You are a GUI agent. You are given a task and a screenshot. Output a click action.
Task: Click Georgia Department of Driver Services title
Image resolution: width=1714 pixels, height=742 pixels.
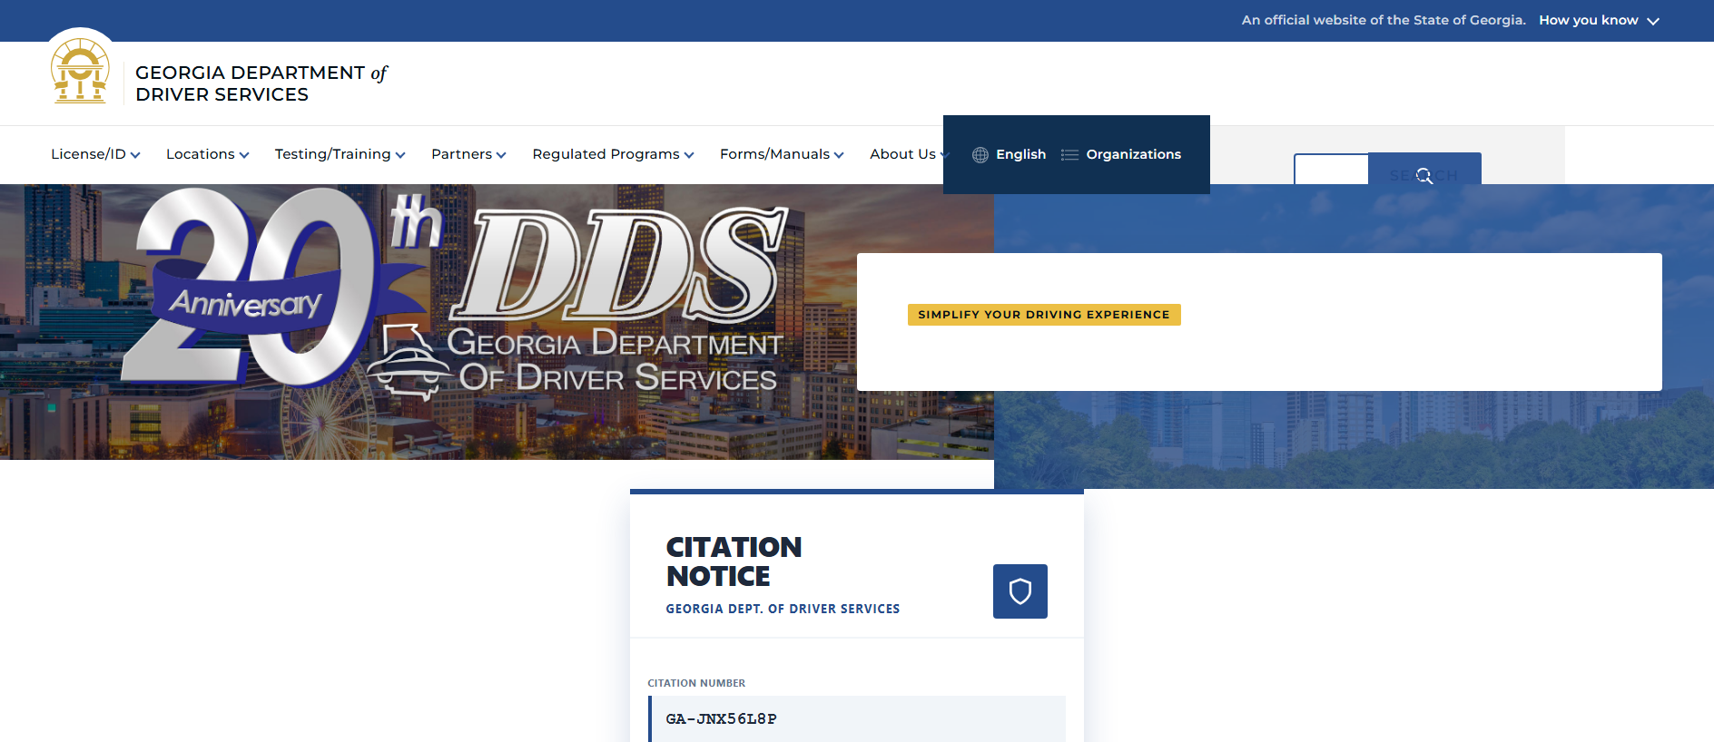pos(261,83)
